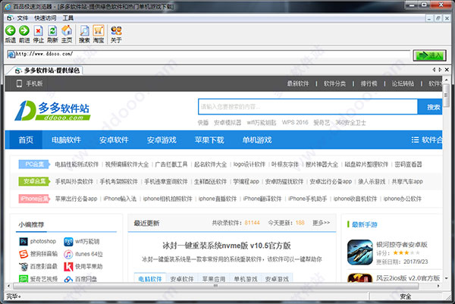Select the 多多软件站 browser tab
Viewport: 455px width, 304px height.
tap(46, 71)
